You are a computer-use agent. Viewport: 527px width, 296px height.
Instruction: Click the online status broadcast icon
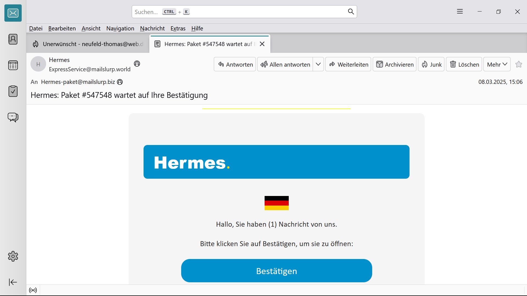tap(33, 290)
